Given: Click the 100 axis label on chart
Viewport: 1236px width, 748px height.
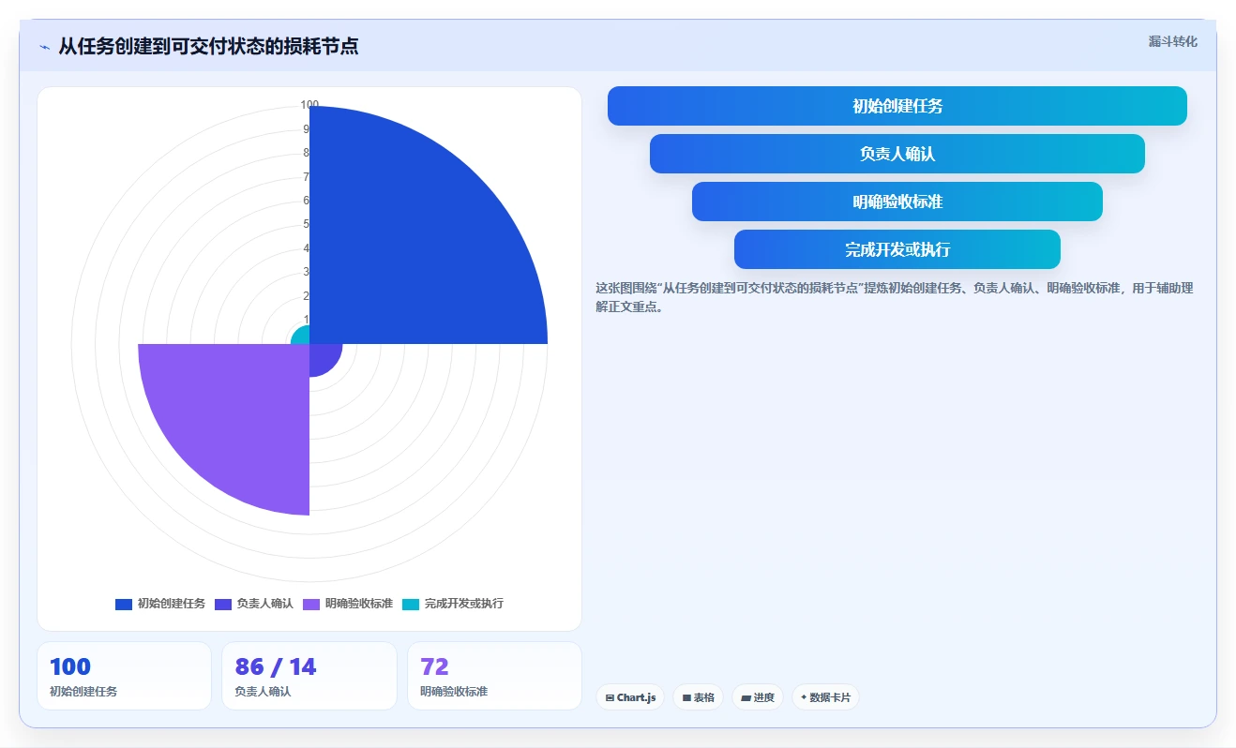Looking at the screenshot, I should coord(309,105).
